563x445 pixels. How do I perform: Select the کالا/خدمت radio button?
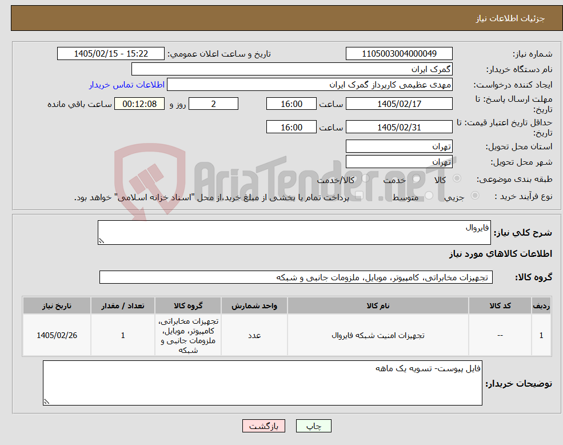365,178
